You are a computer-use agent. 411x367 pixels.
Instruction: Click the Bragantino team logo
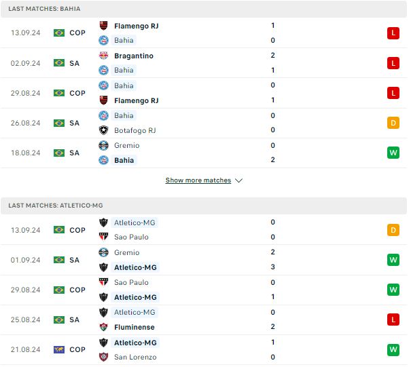(103, 56)
